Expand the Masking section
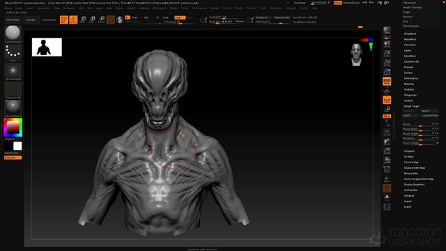The image size is (446, 251). (409, 84)
